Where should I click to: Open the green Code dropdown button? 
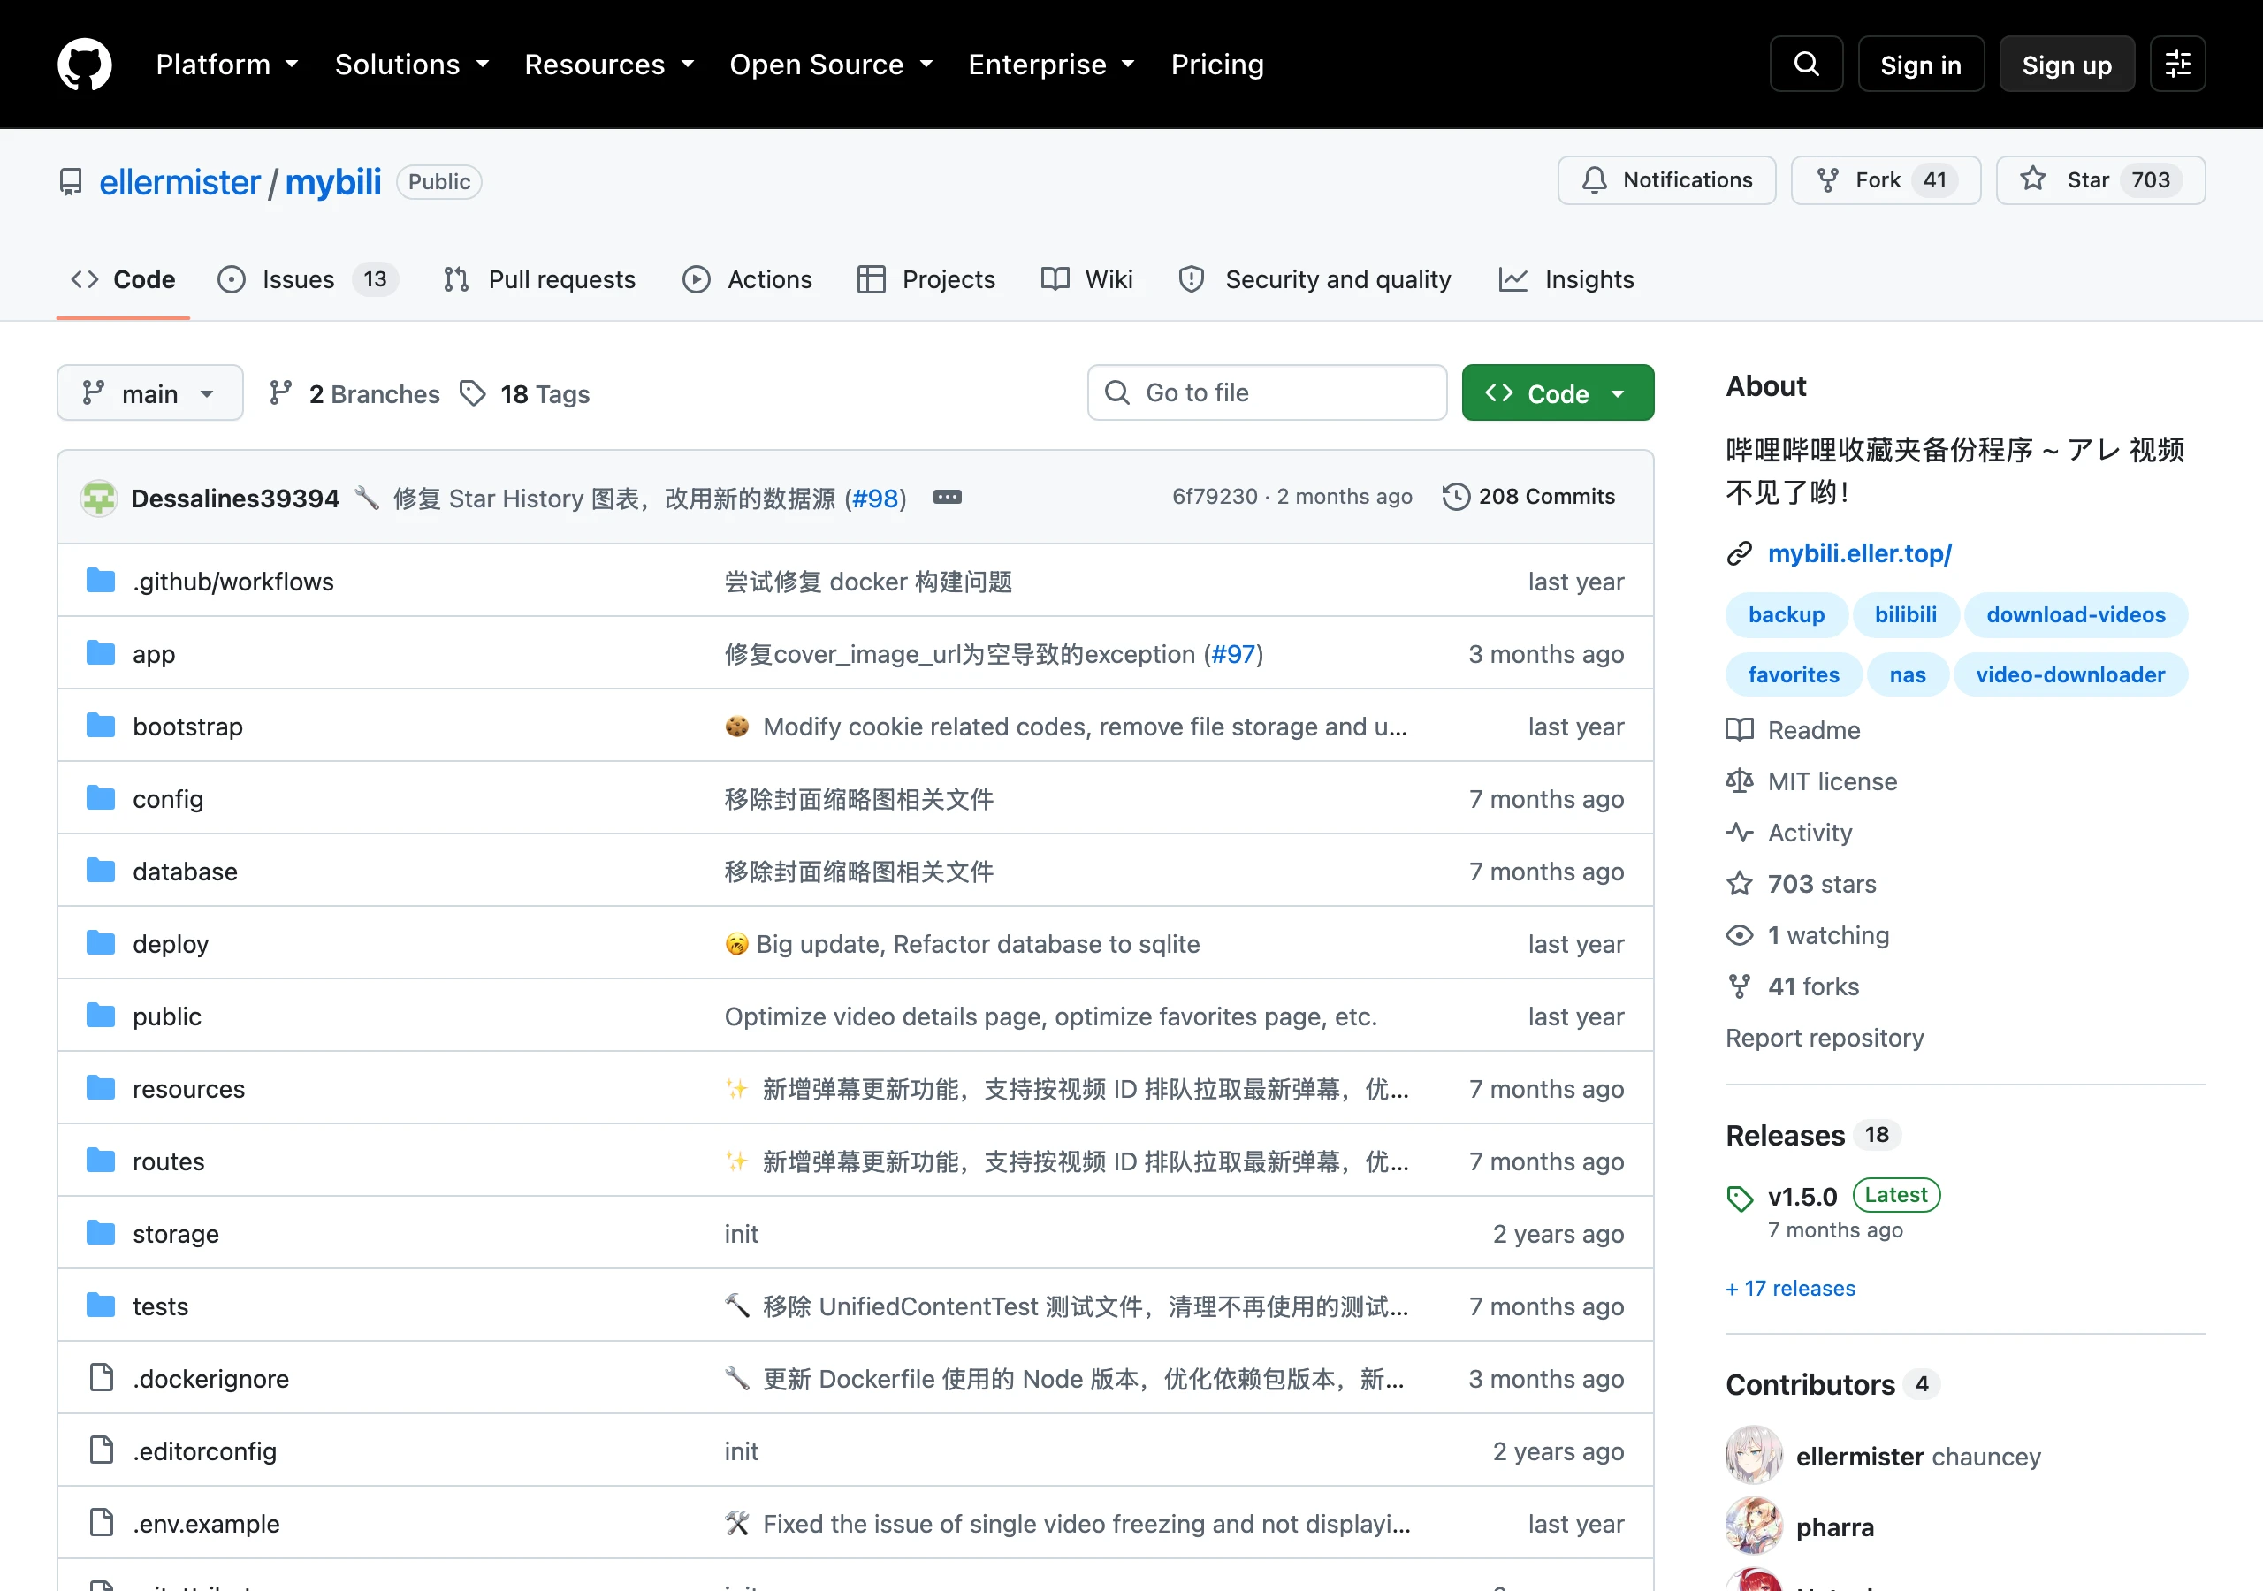coord(1558,393)
